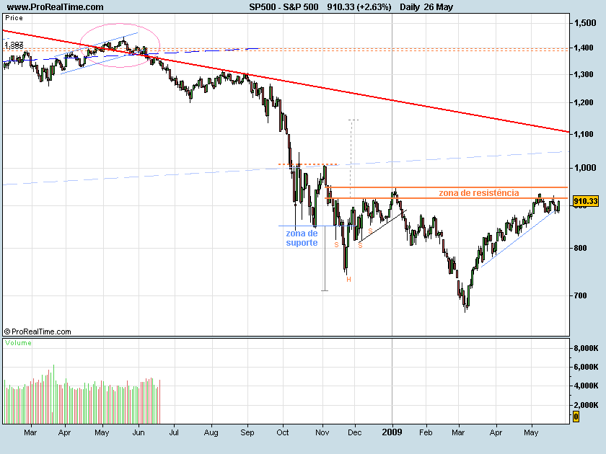The image size is (606, 454).
Task: Click the www.ProRealTime.com header text
Action: (x=56, y=7)
